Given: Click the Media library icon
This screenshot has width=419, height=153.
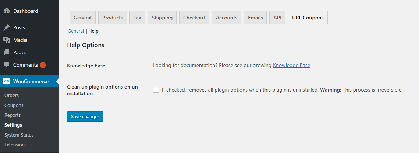Looking at the screenshot, I should tap(7, 40).
